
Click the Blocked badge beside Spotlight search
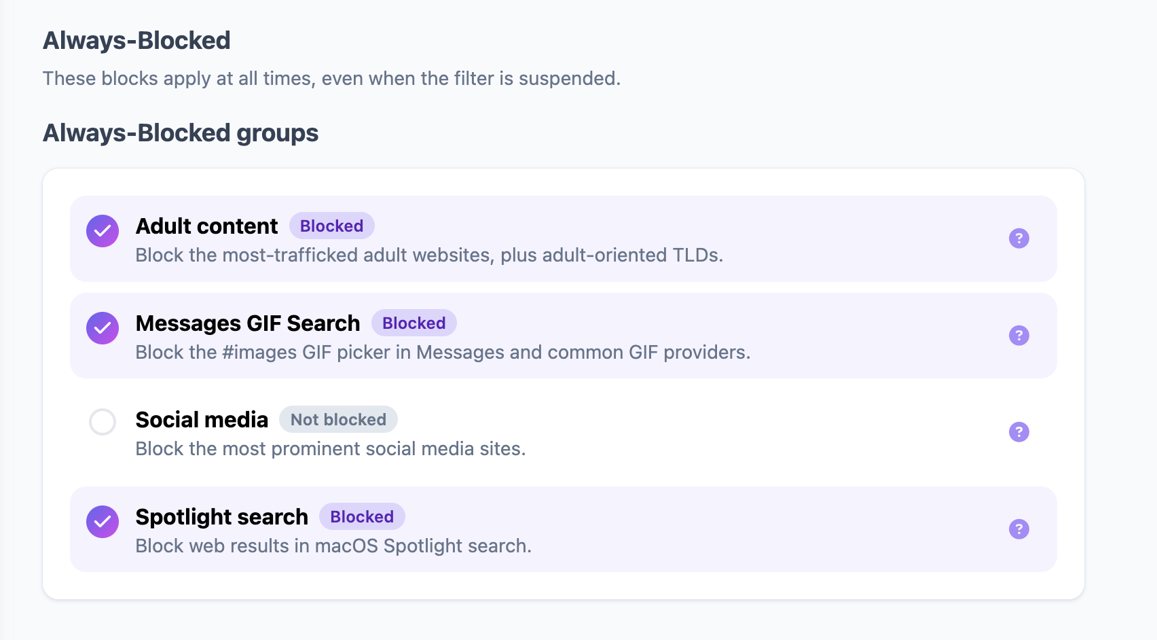[362, 517]
